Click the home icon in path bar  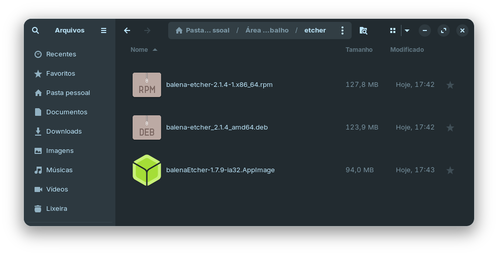[179, 30]
